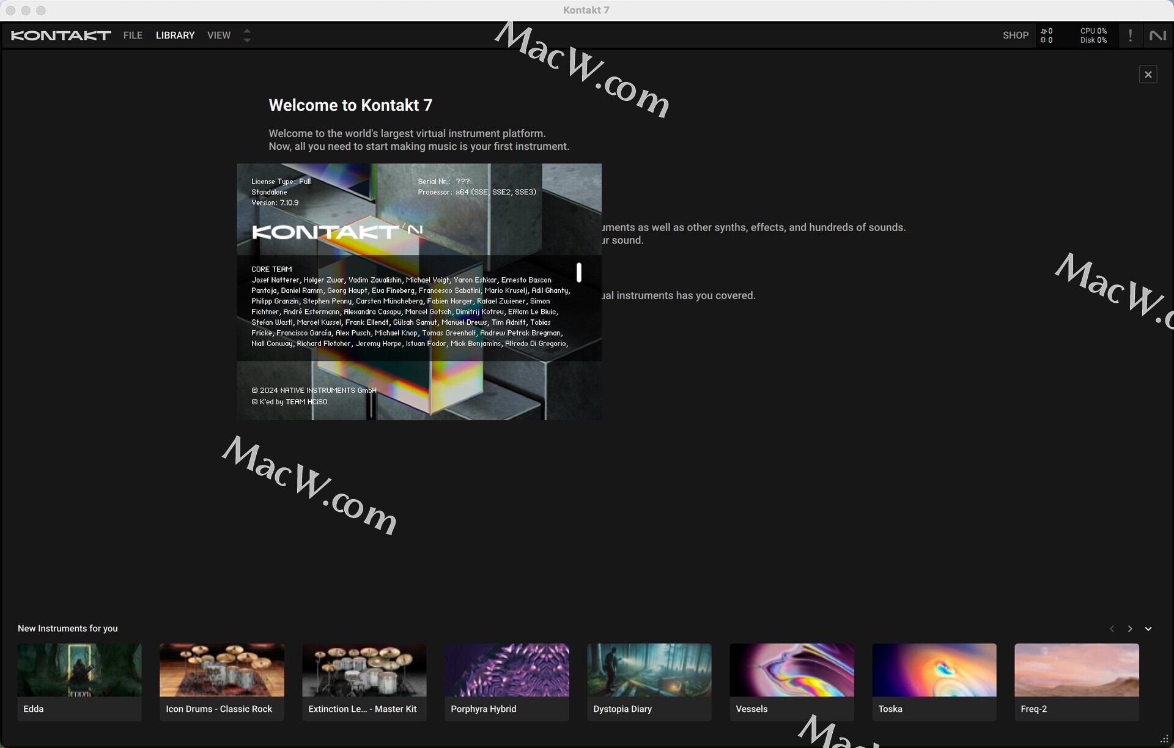Click the License Type: Full text
1174x748 pixels.
[281, 182]
